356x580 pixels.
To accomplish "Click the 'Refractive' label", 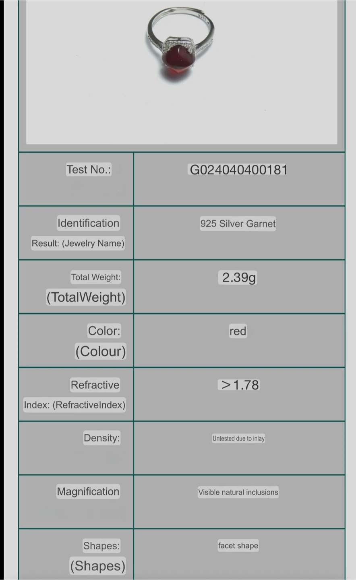I will [x=95, y=385].
